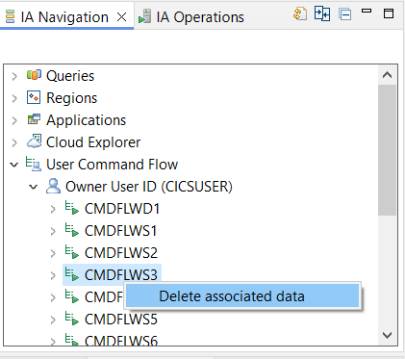Open the IA Operations tab
Viewport: 405px width, 359px height.
[x=200, y=17]
